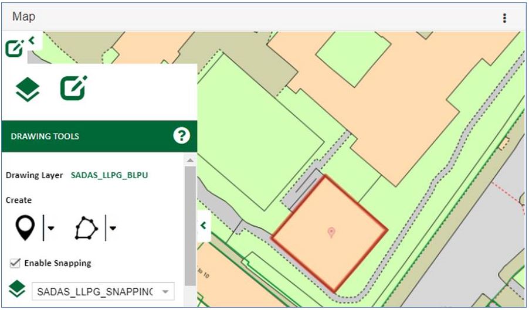Collapse the toolbar using top-left chevron
Screen dimensions: 529x310
coord(32,40)
